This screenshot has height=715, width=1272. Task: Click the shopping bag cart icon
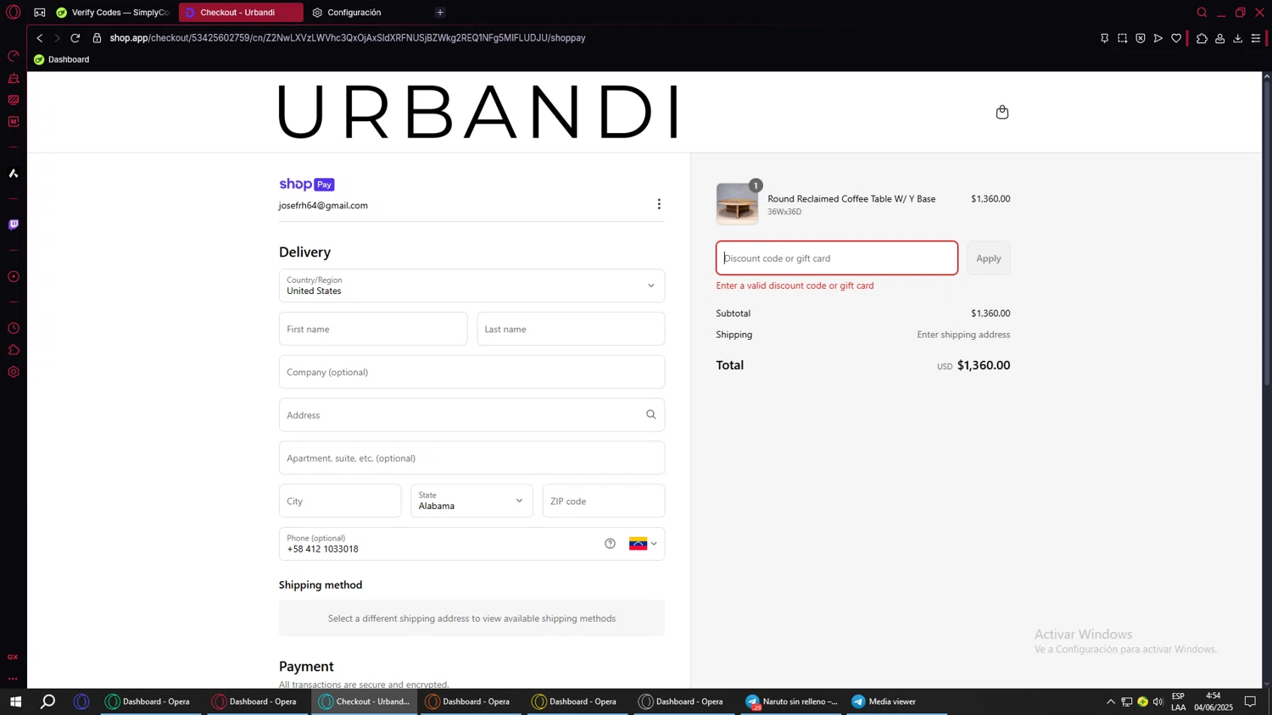click(x=1002, y=112)
